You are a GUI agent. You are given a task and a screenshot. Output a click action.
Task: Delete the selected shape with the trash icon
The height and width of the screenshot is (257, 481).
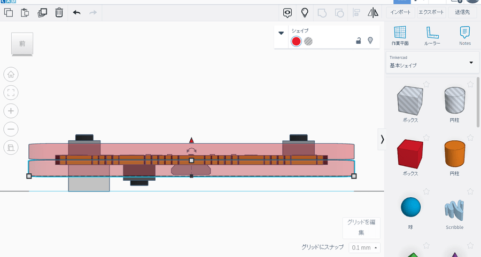(x=59, y=12)
